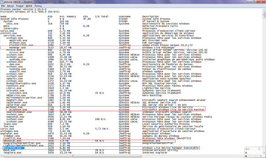Click the wuauclt.exe process name

[x=17, y=72]
